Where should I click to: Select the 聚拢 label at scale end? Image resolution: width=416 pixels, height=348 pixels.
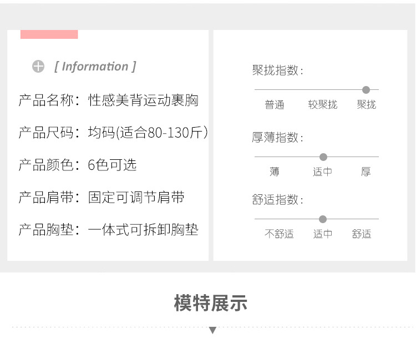[366, 104]
